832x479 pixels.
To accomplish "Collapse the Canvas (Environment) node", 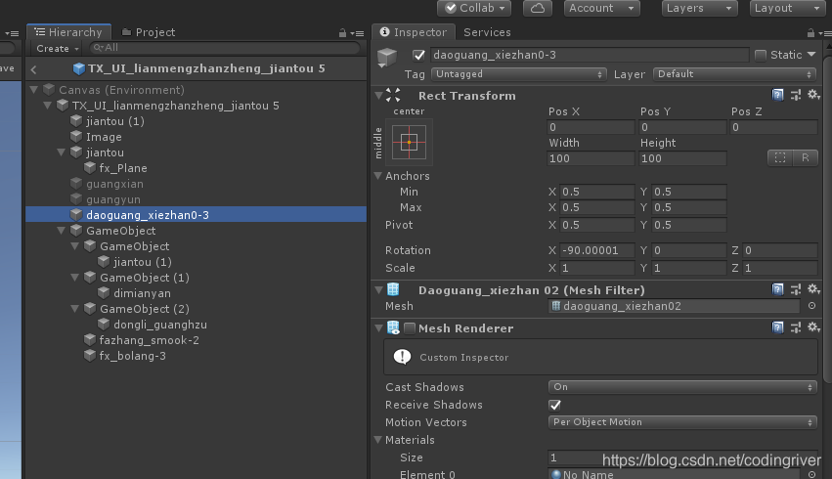I will pyautogui.click(x=34, y=90).
